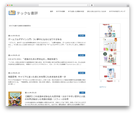Open Rakuten ad with cosmetics set
Image resolution: width=135 pixels, height=114 pixels.
[110, 59]
